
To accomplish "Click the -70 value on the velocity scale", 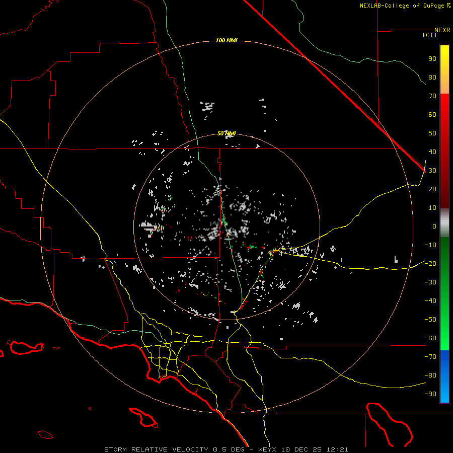I will 430,357.
